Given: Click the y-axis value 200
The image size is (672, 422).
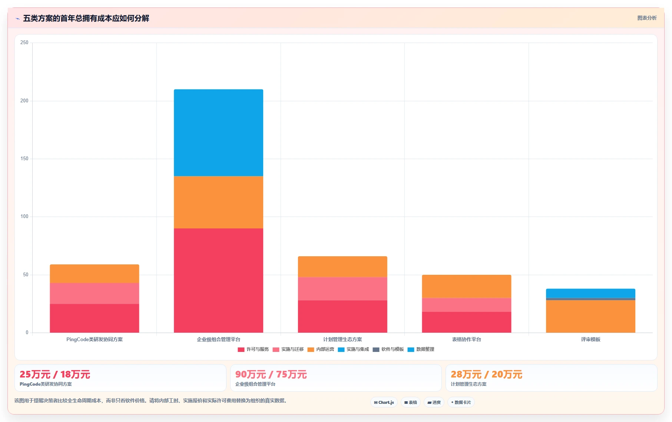Looking at the screenshot, I should [24, 101].
